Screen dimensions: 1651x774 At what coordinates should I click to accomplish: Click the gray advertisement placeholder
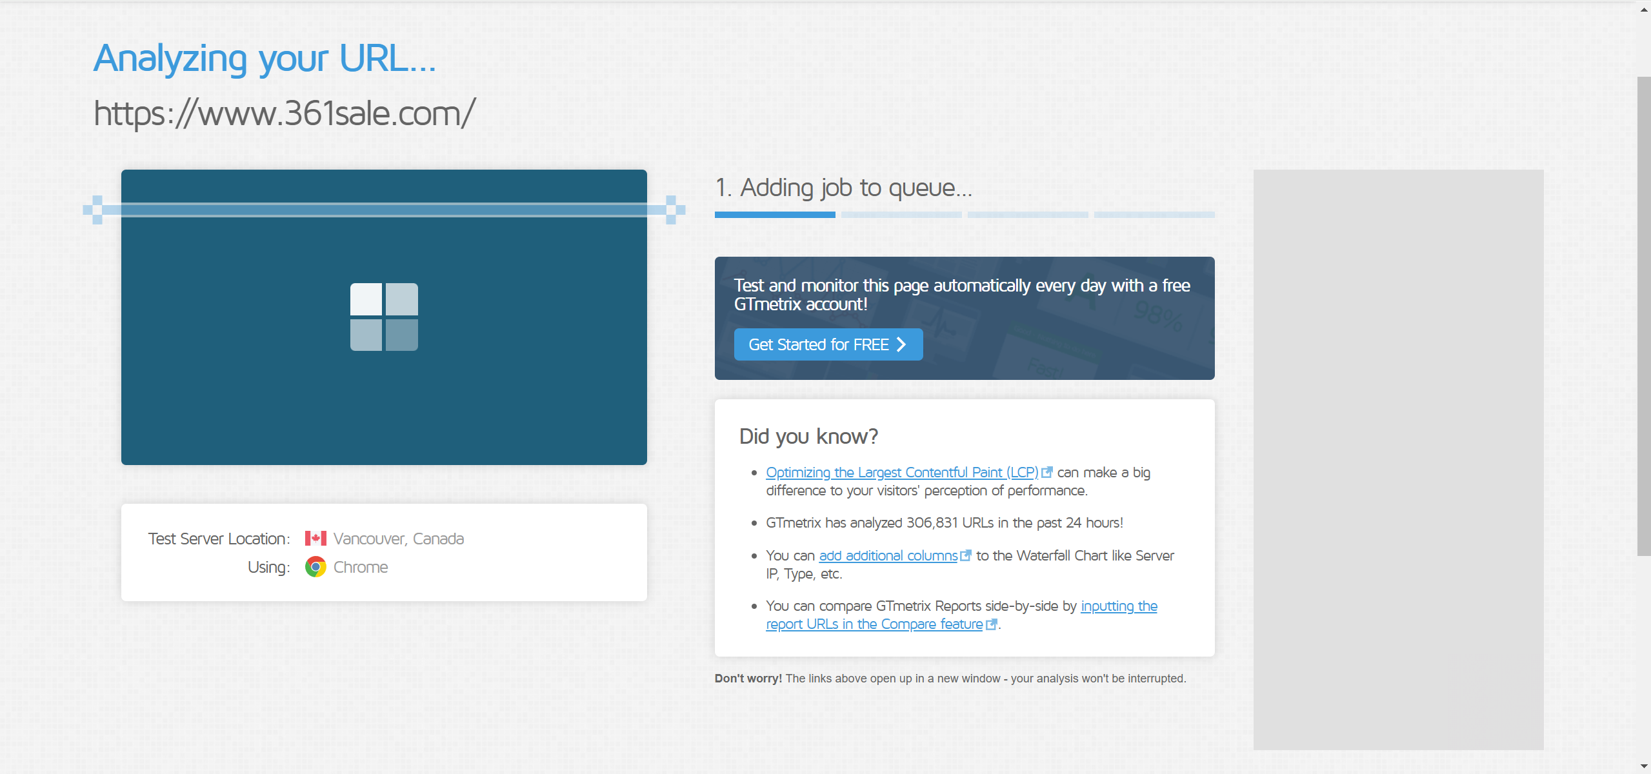point(1398,459)
